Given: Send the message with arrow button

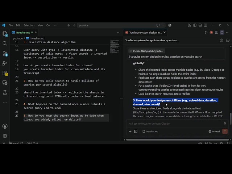Looking at the screenshot, I should [225, 131].
